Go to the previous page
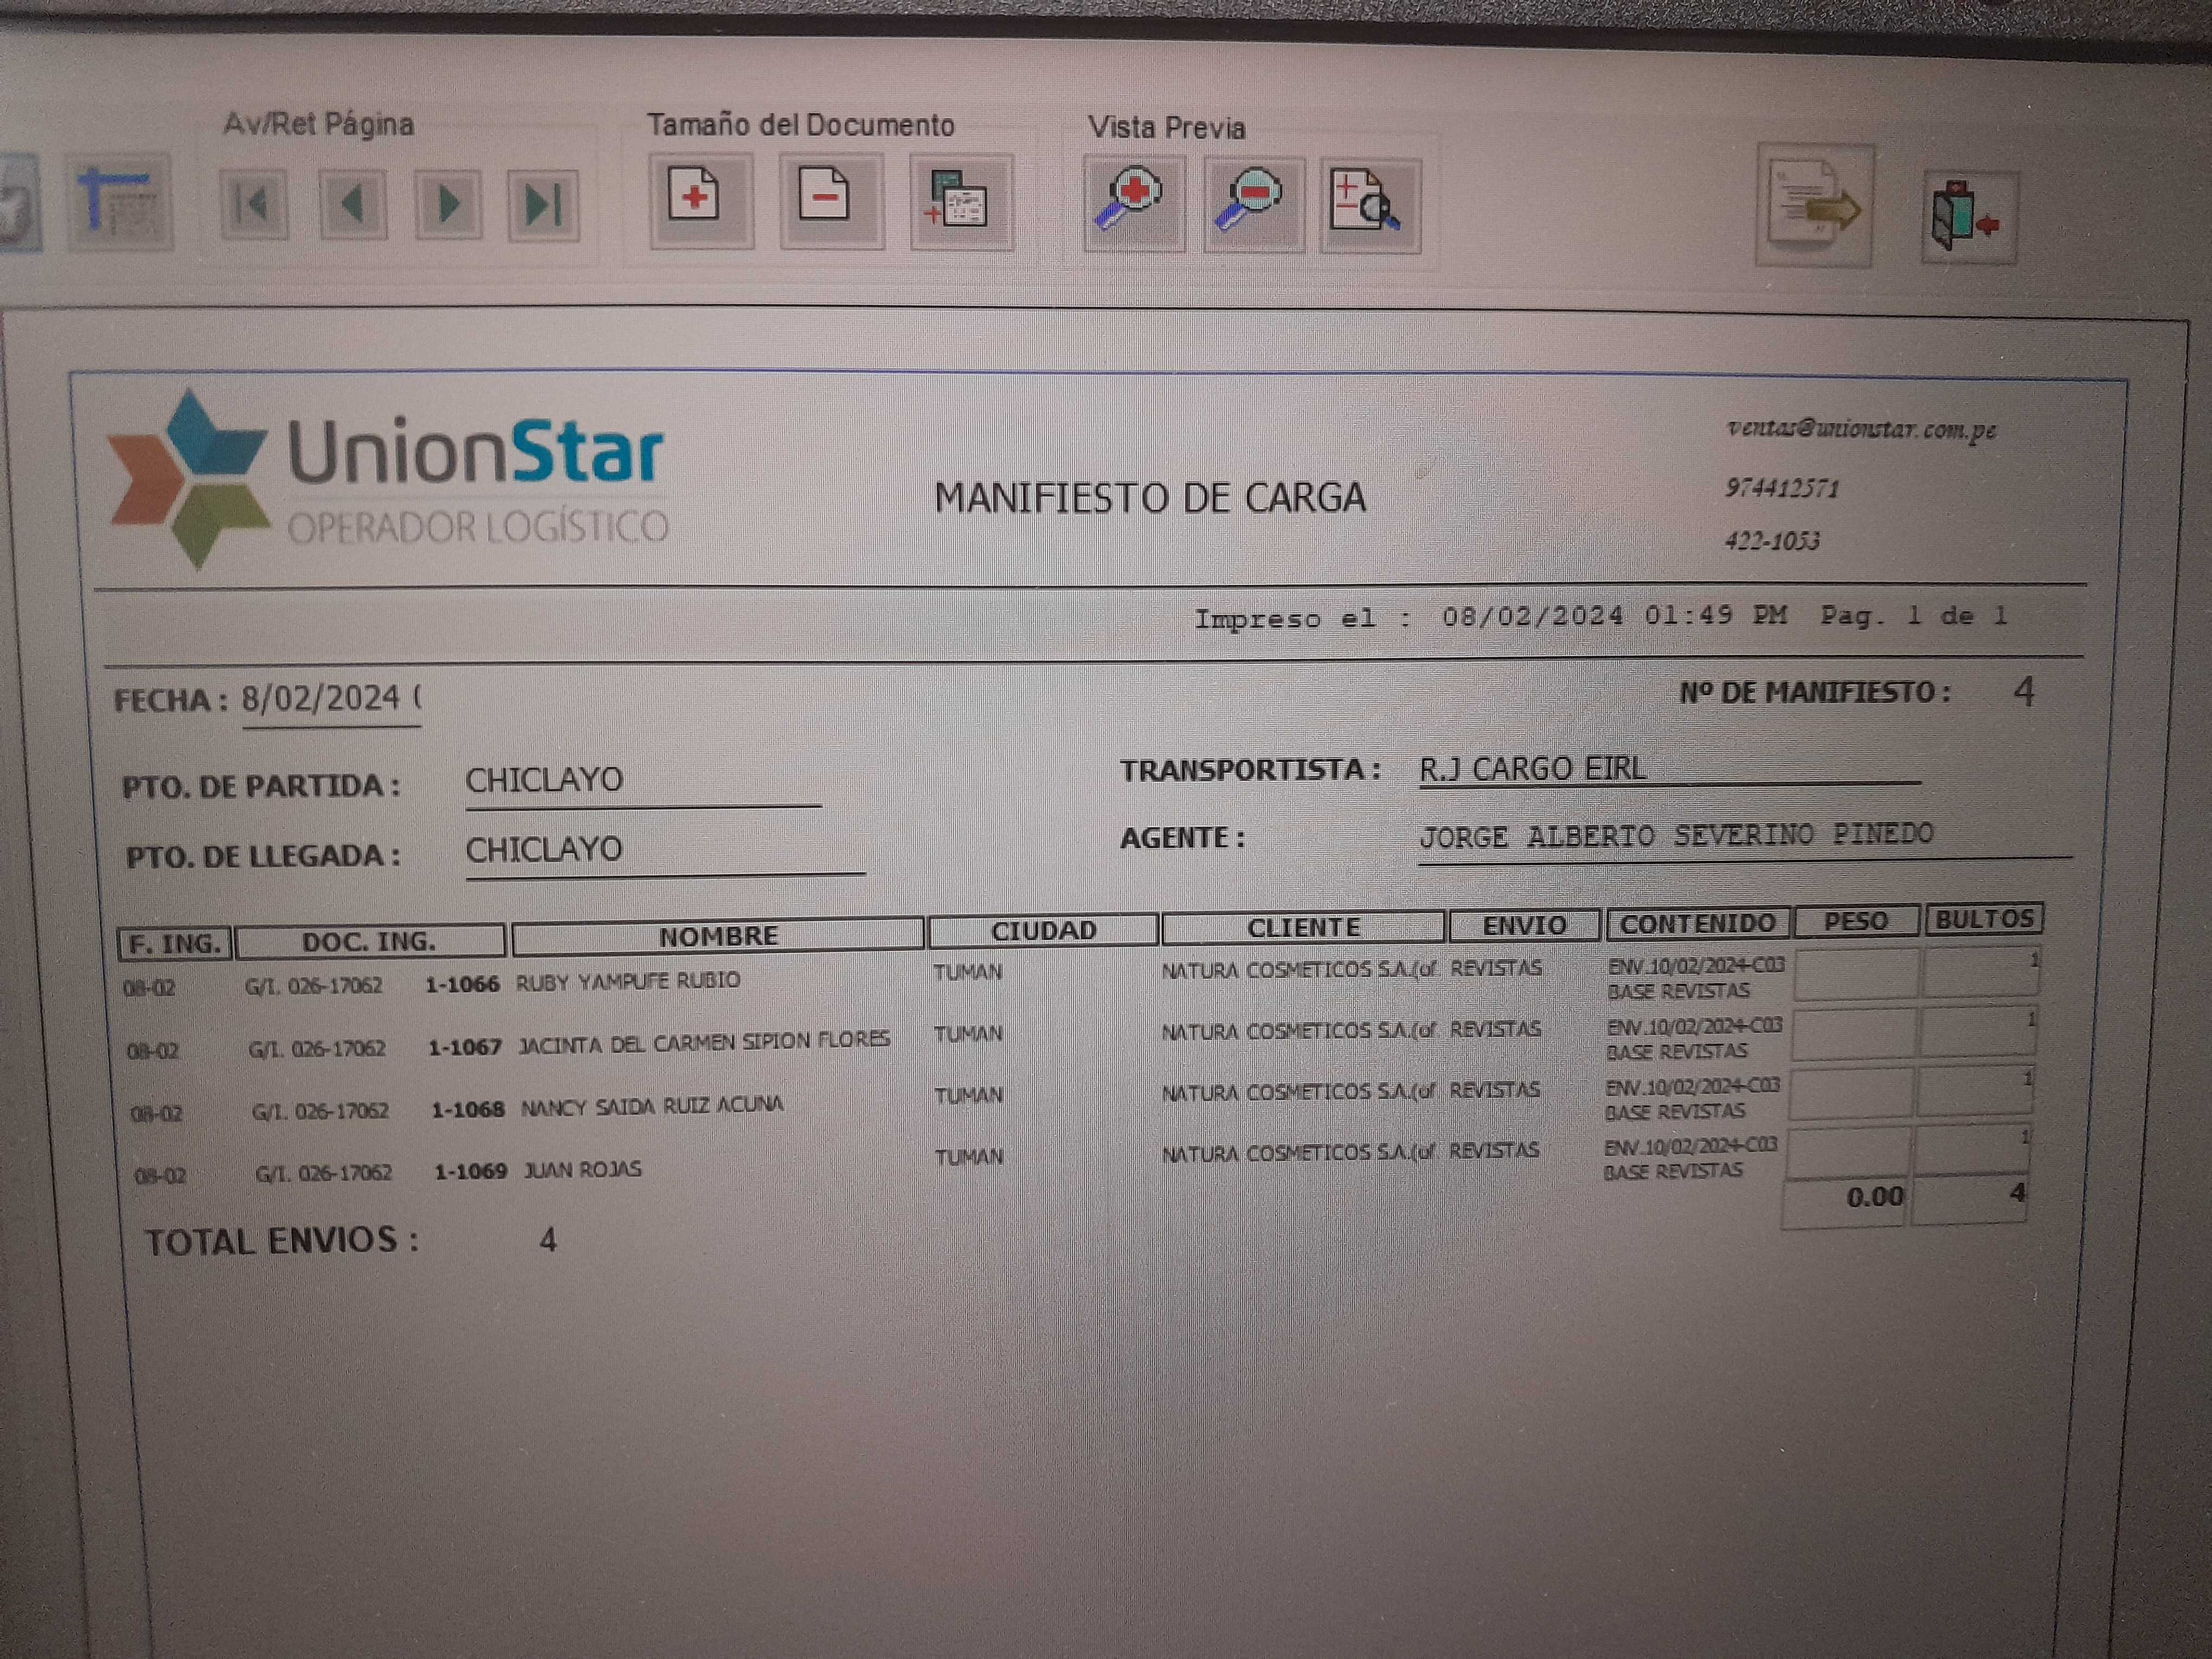2212x1659 pixels. (352, 205)
